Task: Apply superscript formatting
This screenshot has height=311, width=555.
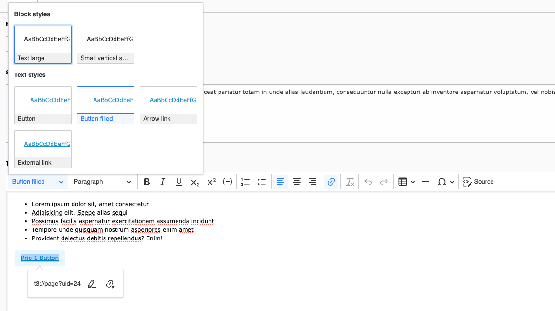Action: tap(211, 182)
